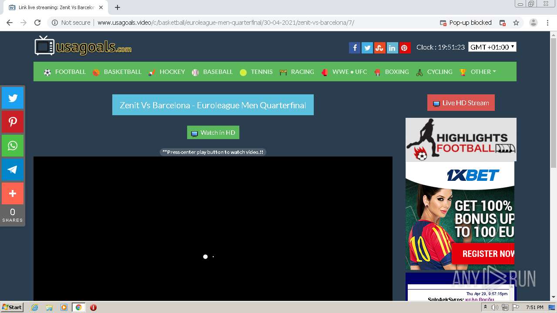Screen dimensions: 557x313
Task: Change the GMT +01:00 timezone dropdown
Action: (x=492, y=47)
